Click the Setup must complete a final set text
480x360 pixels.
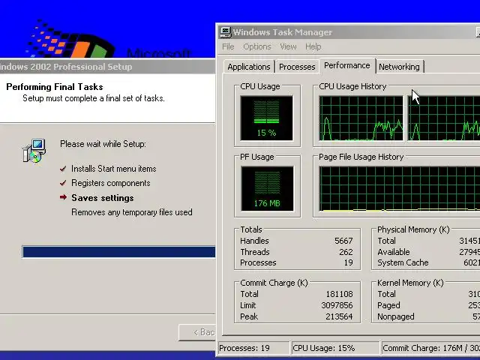coord(93,98)
